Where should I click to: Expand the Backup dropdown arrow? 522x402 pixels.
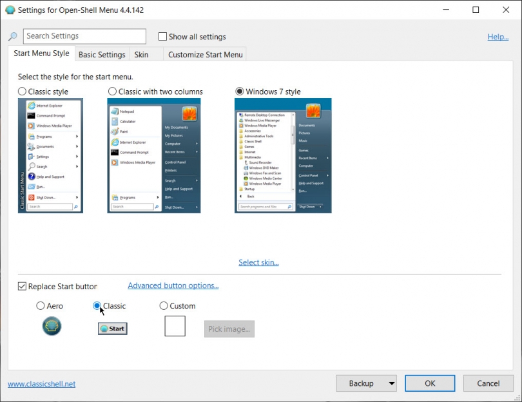point(391,383)
